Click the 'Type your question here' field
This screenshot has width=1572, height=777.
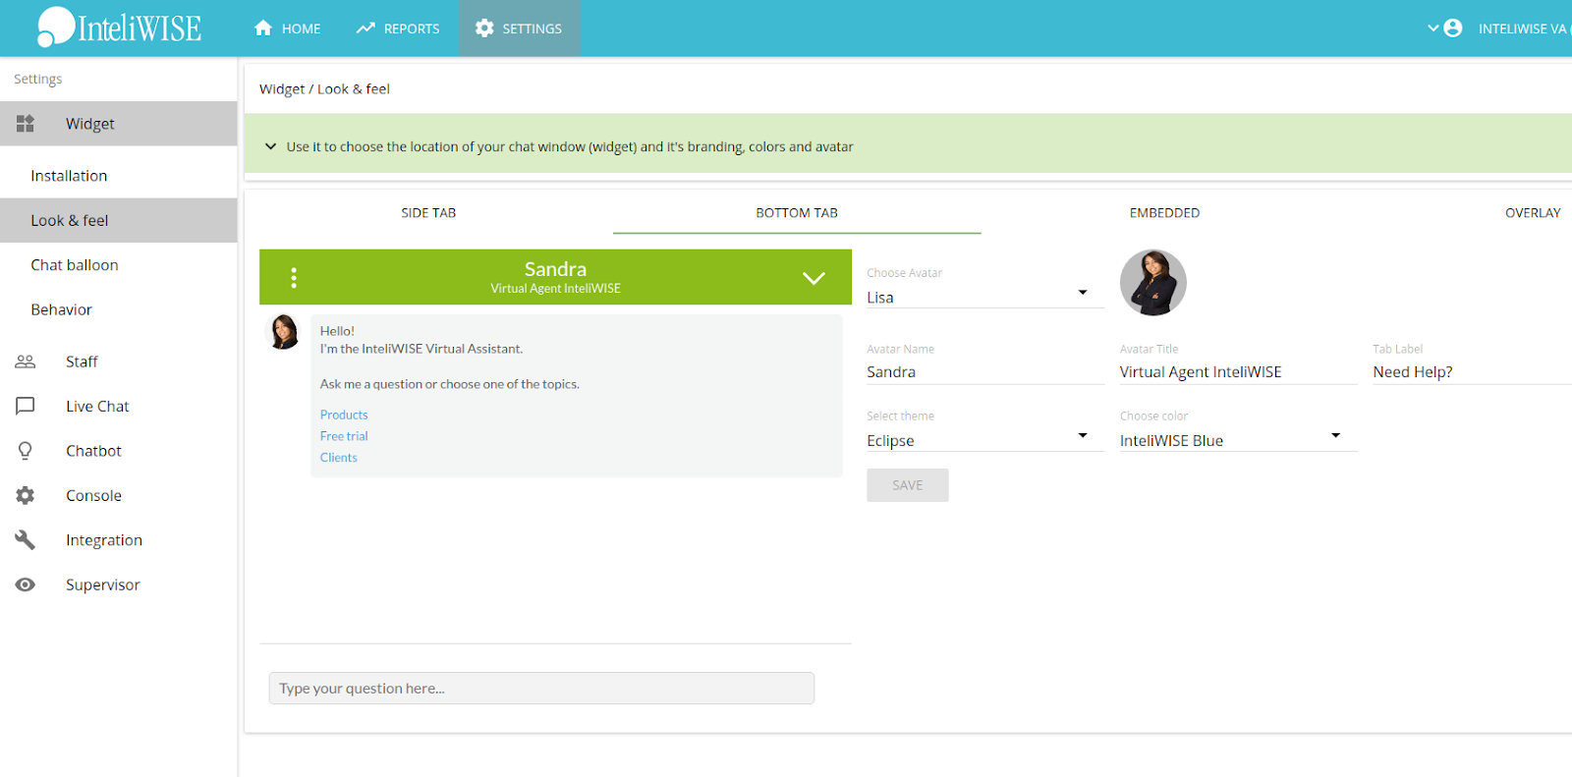pos(541,689)
